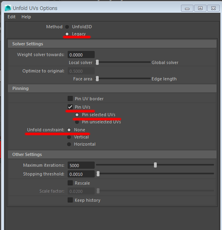This screenshot has height=230, width=222.
Task: Enable the Pin UV border checkbox
Action: (x=70, y=99)
